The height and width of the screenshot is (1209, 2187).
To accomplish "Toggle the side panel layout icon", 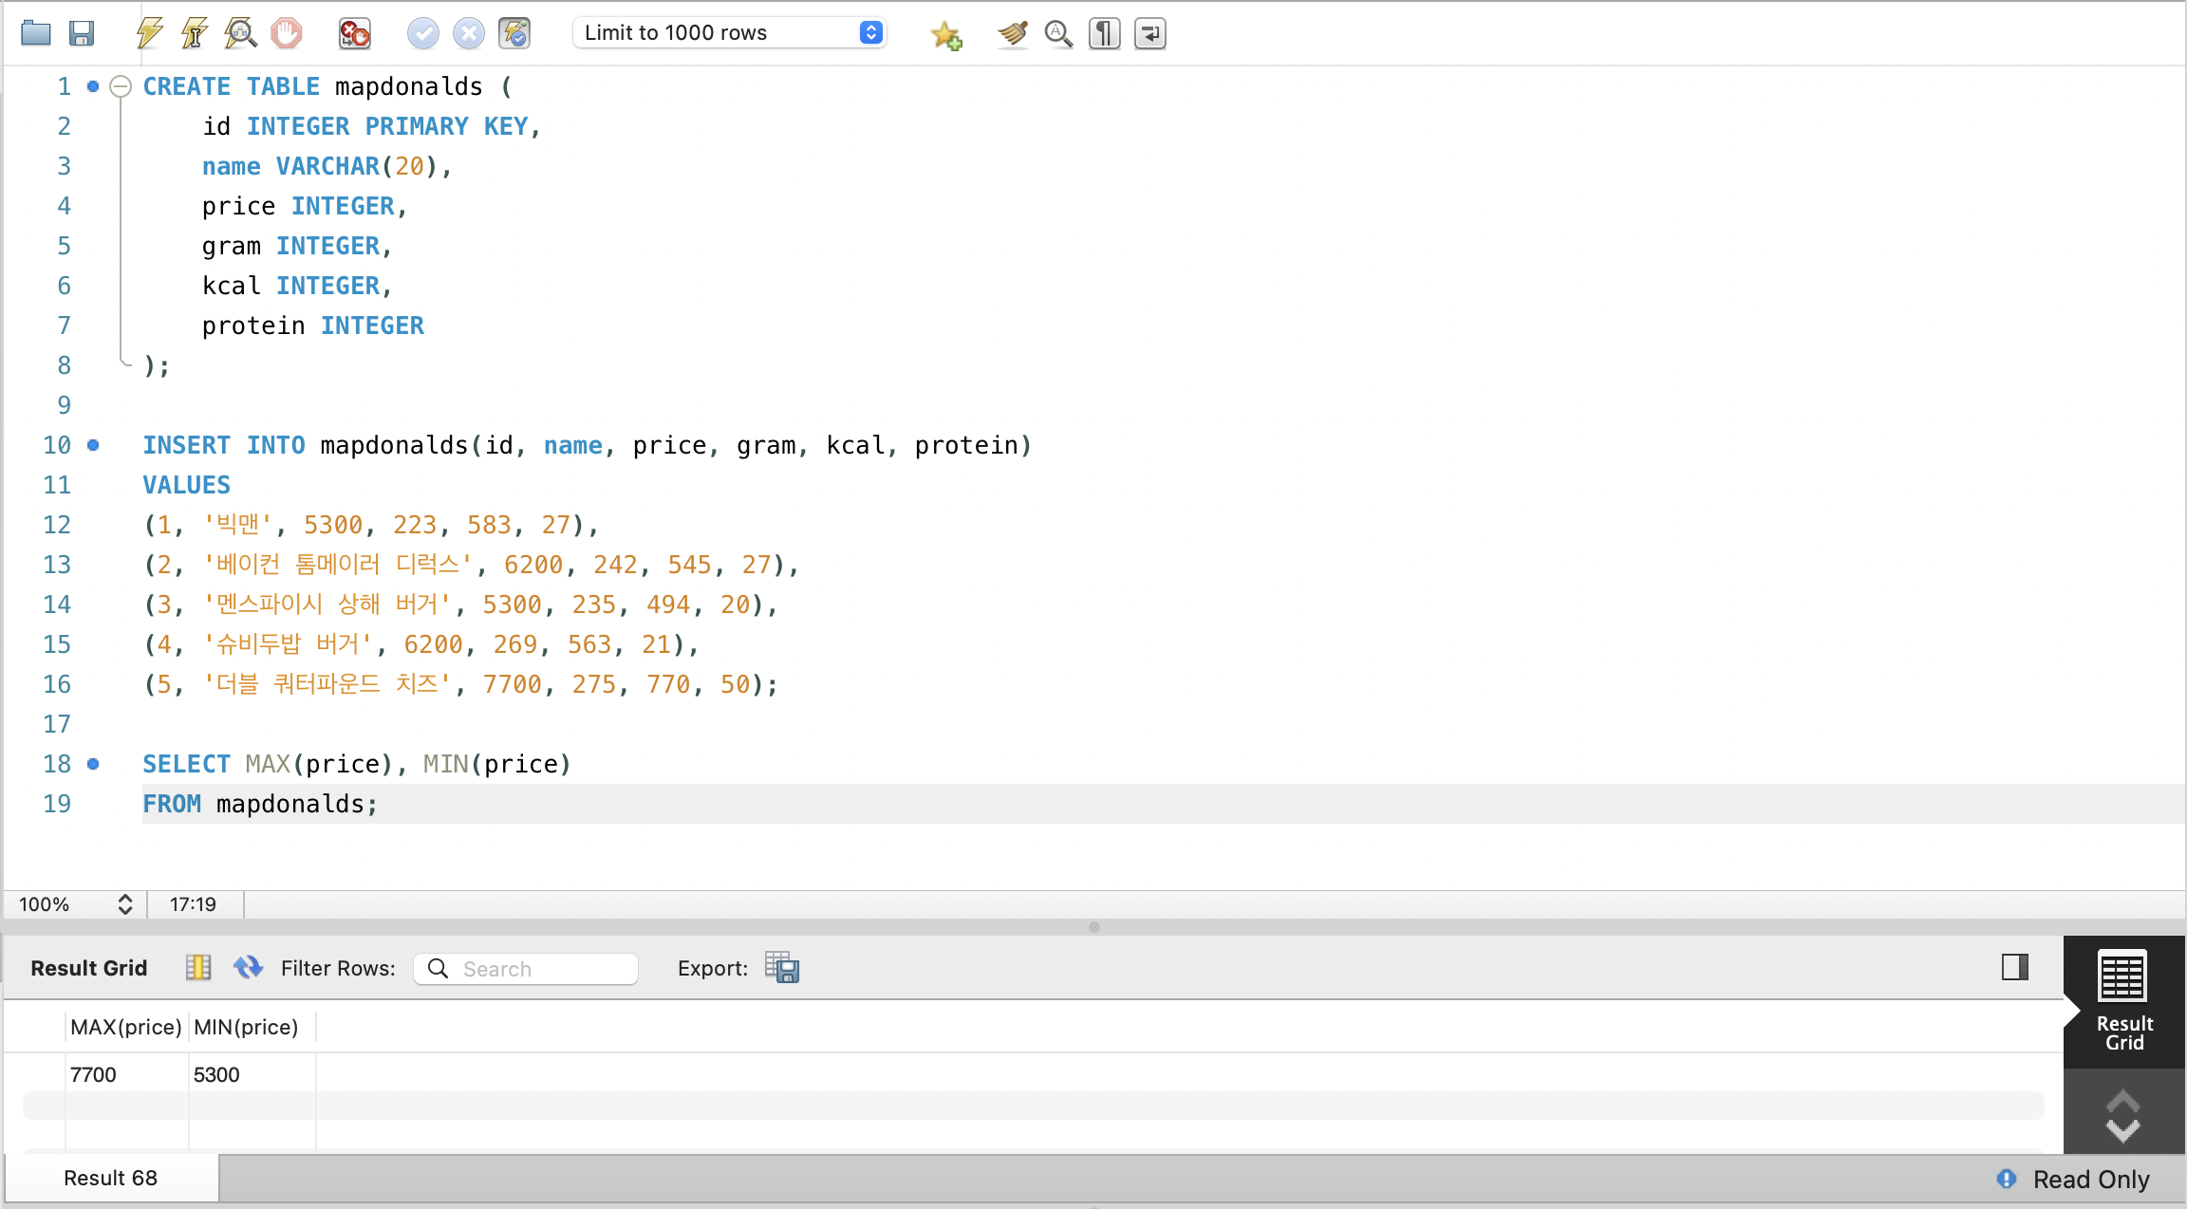I will click(x=2015, y=967).
